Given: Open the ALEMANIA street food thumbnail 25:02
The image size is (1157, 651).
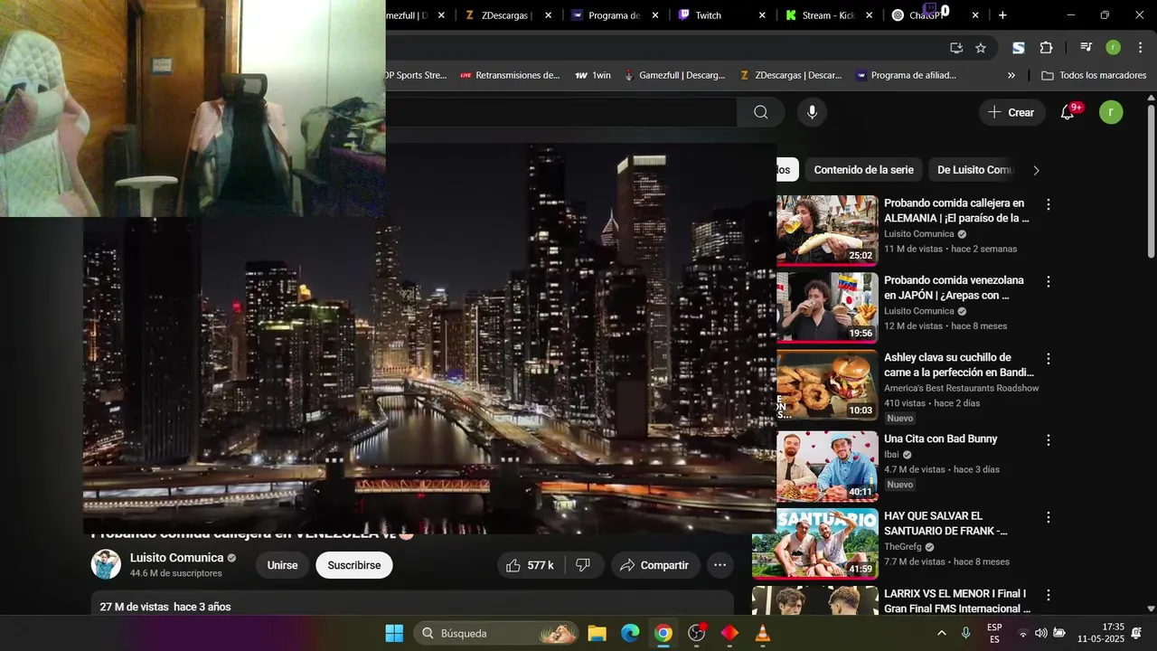Looking at the screenshot, I should click(827, 230).
